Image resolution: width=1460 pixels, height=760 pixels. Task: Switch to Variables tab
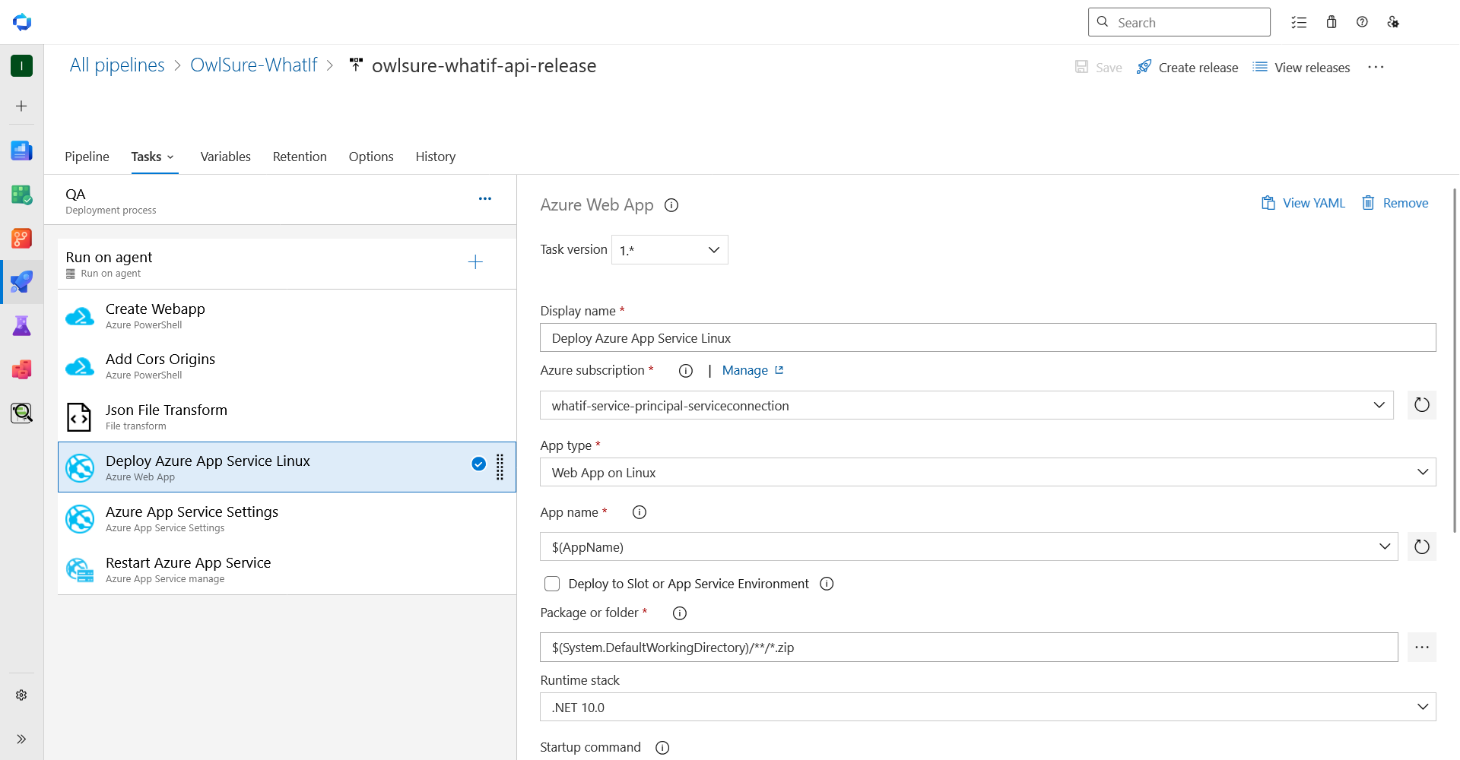(x=226, y=157)
